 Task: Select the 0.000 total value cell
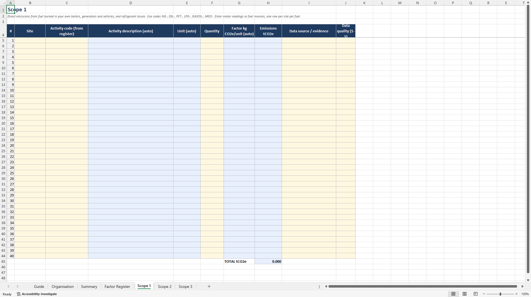click(268, 261)
